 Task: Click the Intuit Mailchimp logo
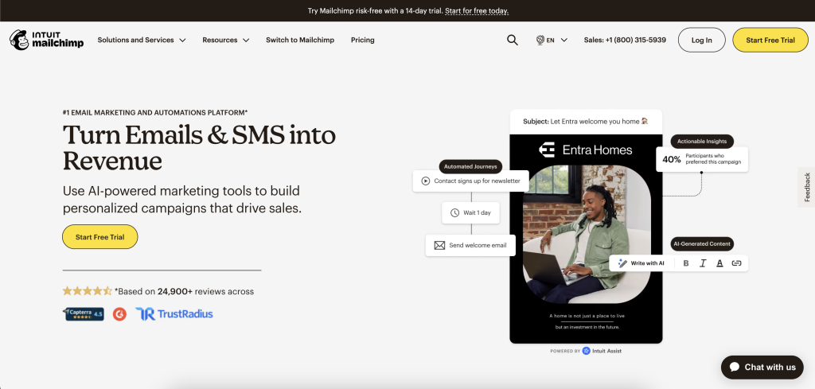[46, 40]
